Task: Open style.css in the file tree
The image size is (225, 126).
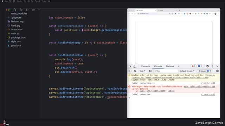Action: pyautogui.click(x=15, y=42)
